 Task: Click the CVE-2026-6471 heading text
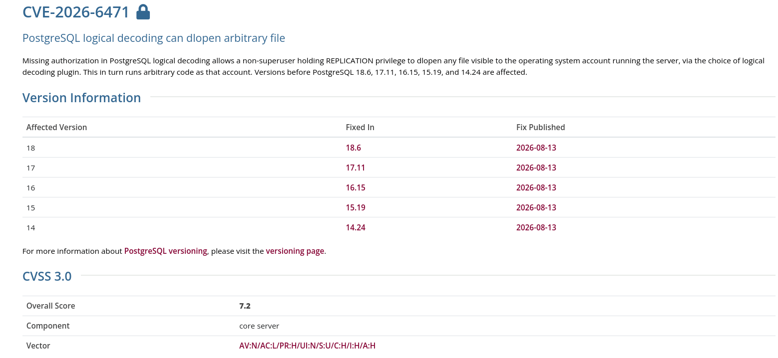click(76, 12)
